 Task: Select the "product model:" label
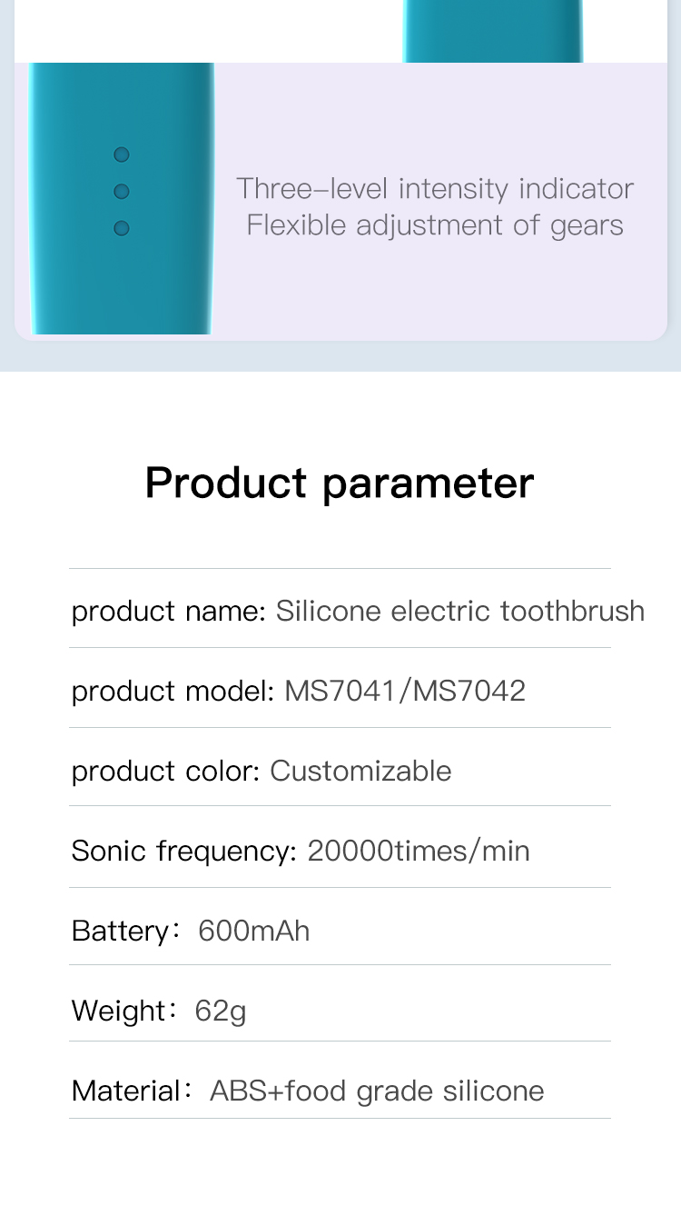(173, 691)
